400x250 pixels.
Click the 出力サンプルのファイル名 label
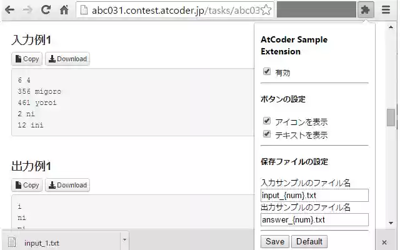[306, 207]
